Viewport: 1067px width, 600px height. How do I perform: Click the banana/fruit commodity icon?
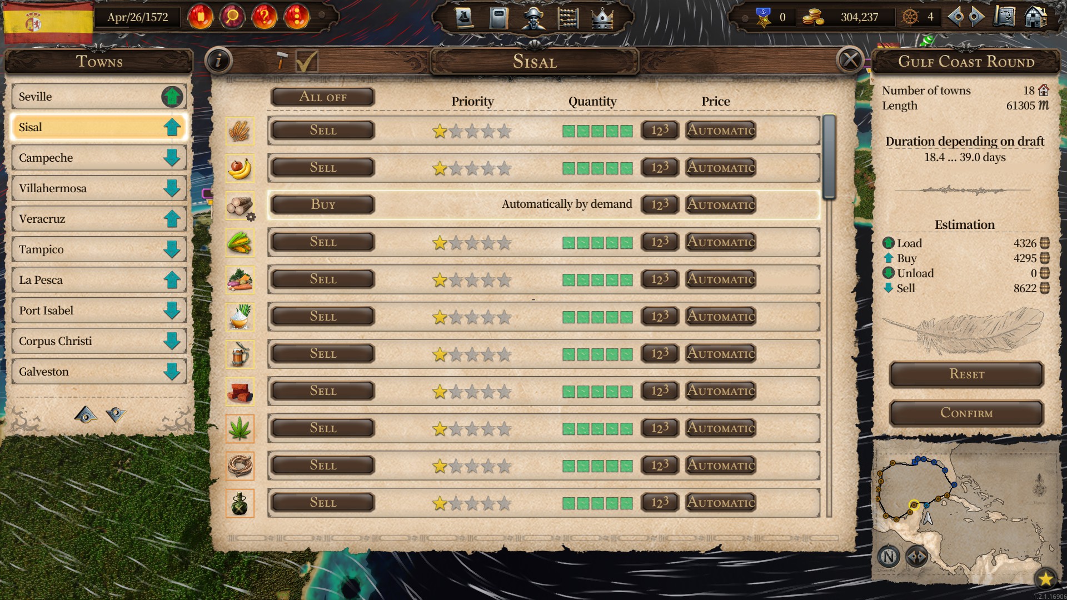click(240, 168)
